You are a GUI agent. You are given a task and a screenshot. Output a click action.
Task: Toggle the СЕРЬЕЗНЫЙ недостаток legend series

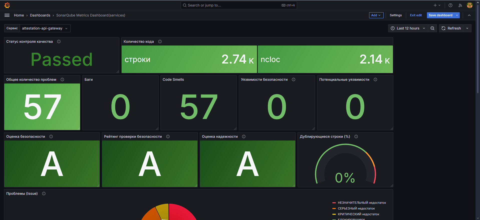(356, 208)
